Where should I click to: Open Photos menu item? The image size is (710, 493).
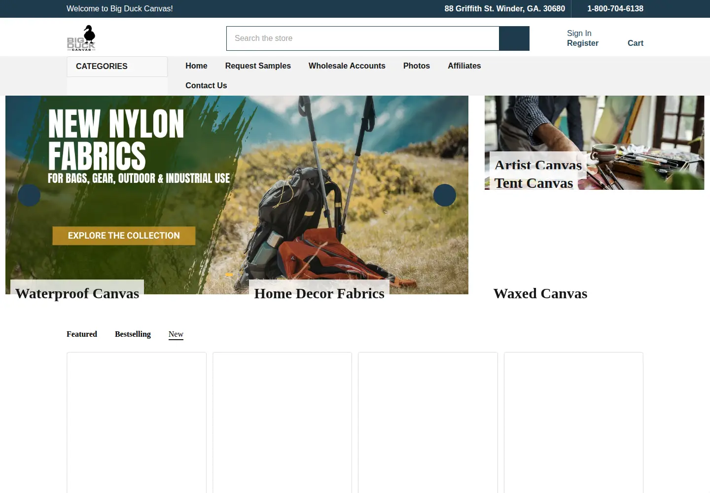click(x=417, y=66)
